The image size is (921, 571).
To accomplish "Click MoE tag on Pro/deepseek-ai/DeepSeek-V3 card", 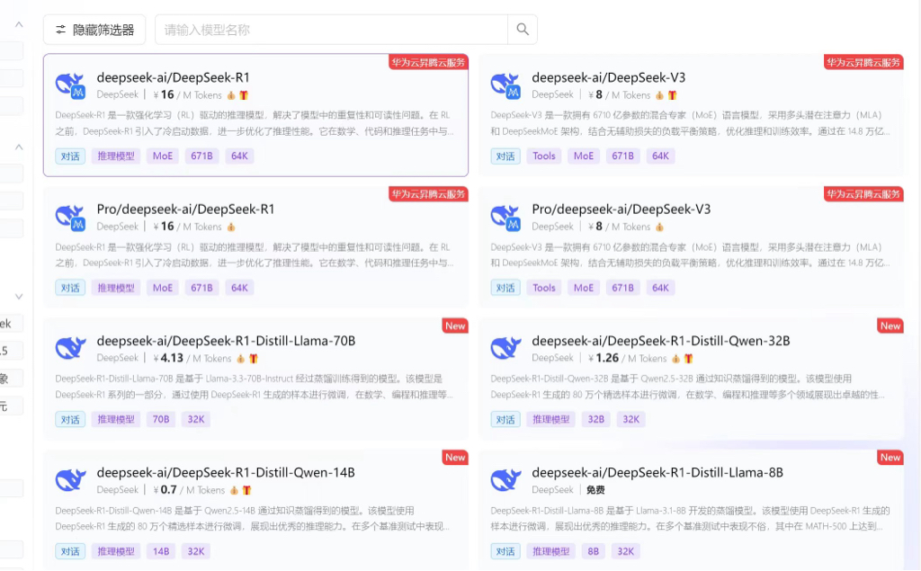I will tap(583, 288).
